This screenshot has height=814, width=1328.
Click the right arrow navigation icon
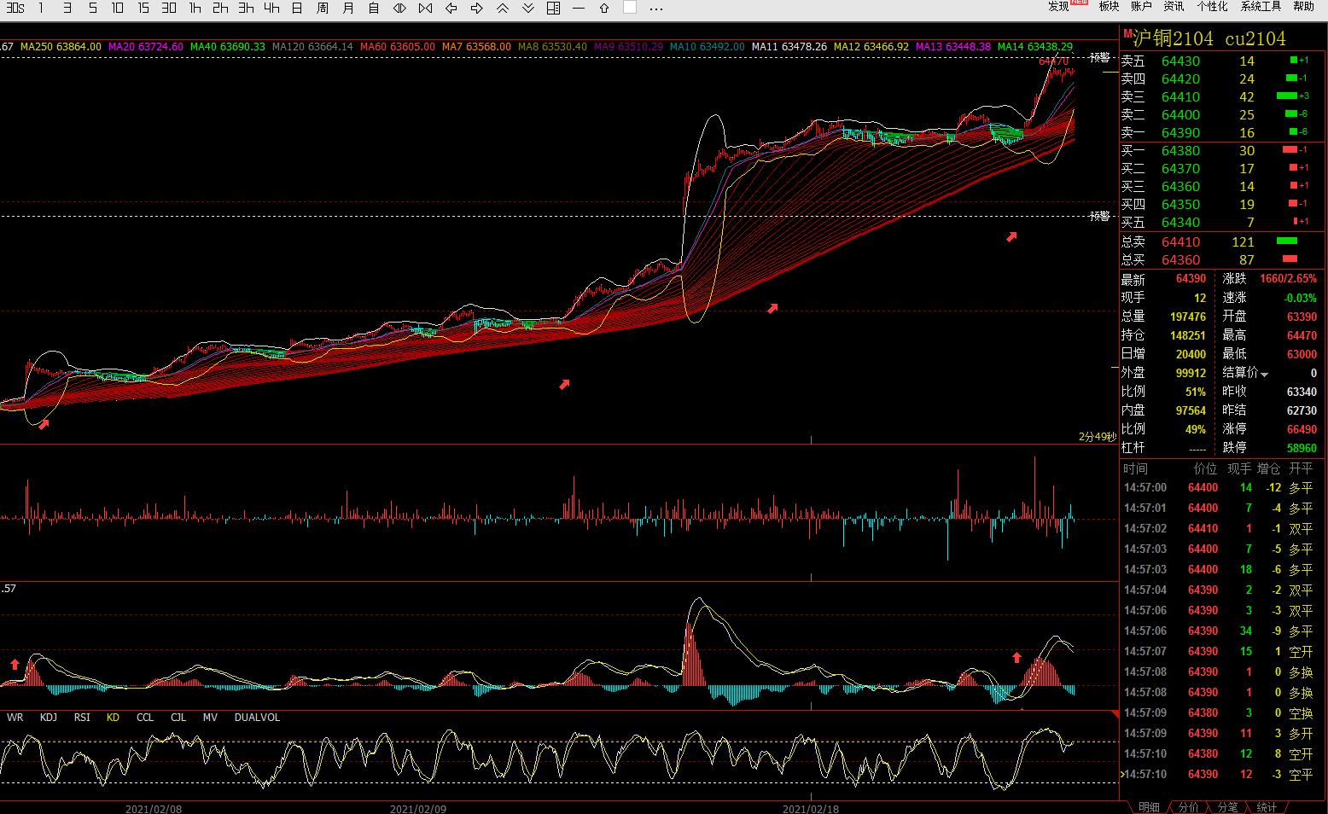coord(477,9)
